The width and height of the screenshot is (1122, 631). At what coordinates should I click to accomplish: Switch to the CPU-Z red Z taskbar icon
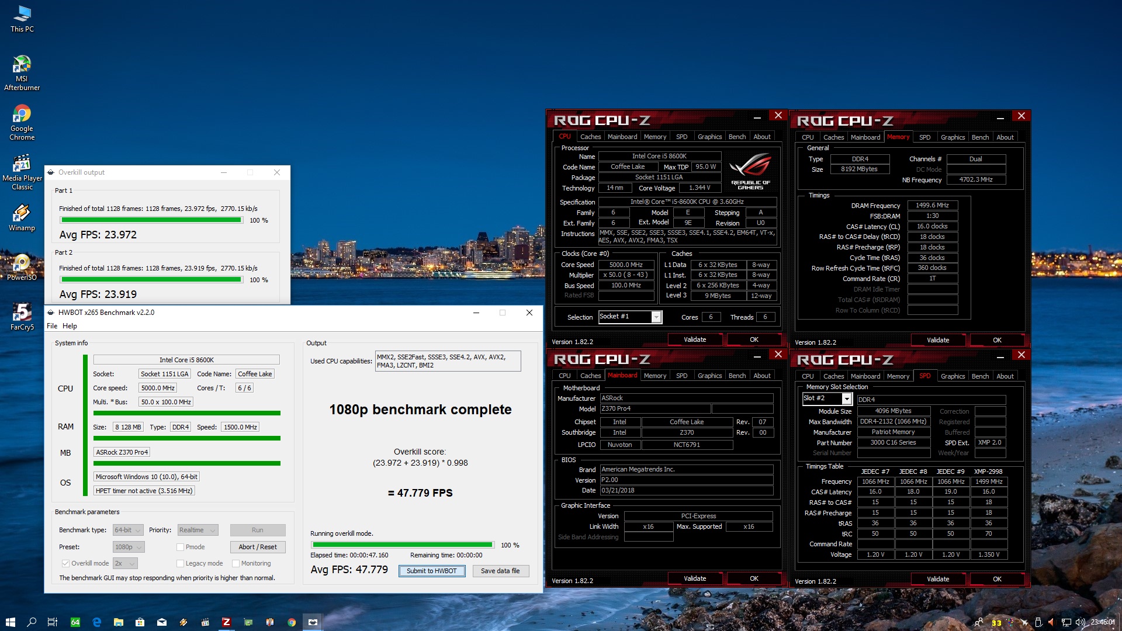[x=226, y=622]
